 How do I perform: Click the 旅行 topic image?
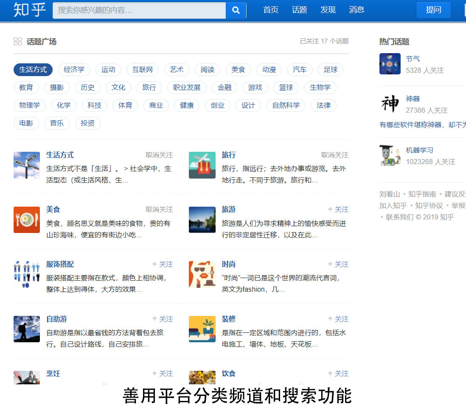202,165
